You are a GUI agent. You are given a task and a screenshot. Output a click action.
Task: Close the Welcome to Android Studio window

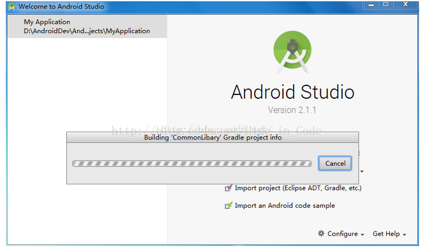point(406,4)
